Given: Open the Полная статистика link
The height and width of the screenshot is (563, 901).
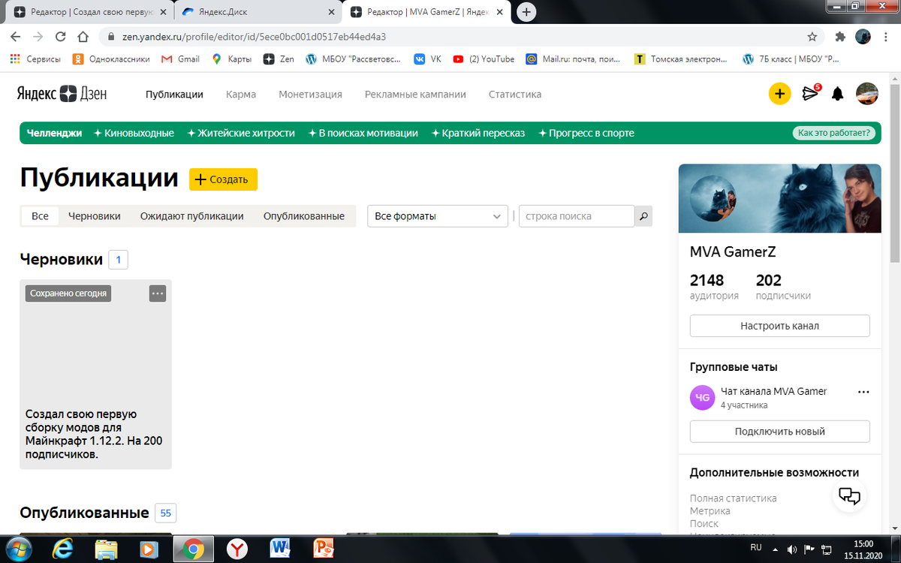Looking at the screenshot, I should click(x=734, y=498).
